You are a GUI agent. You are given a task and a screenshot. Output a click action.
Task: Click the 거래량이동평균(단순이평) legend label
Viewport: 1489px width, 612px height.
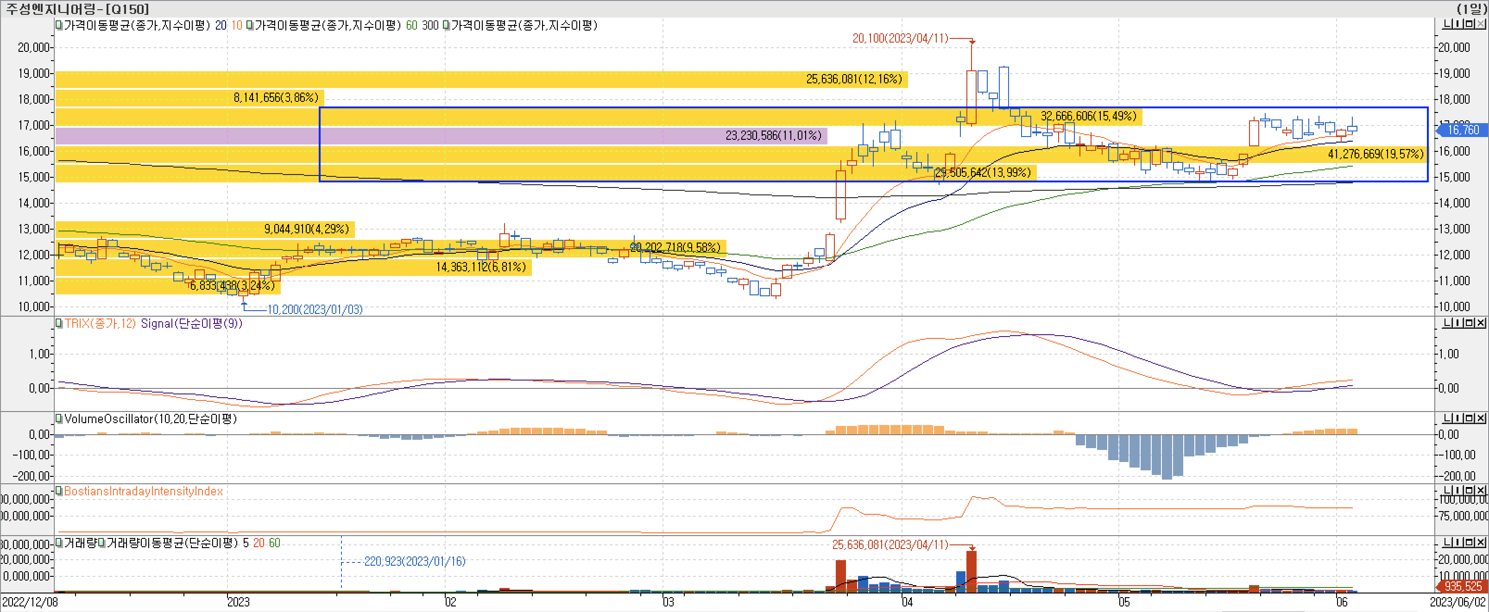pyautogui.click(x=172, y=543)
